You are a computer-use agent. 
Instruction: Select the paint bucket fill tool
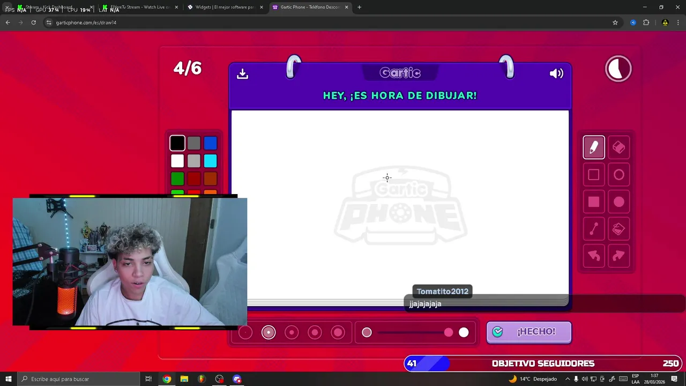coord(618,229)
